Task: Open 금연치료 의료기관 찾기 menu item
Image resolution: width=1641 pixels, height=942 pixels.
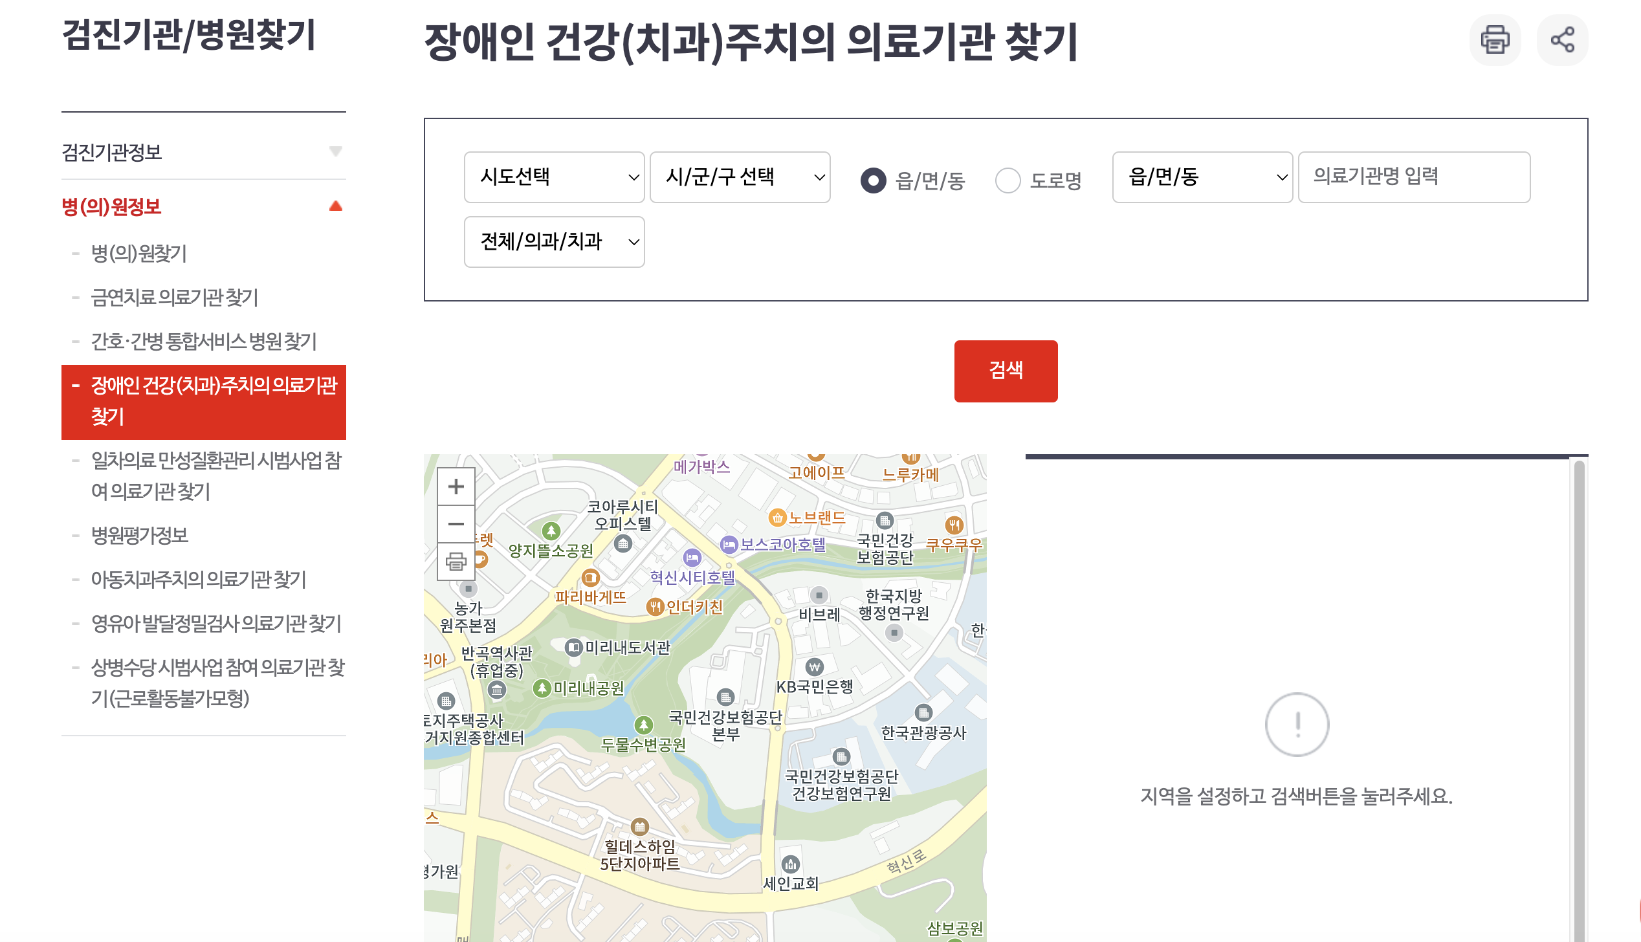Action: point(174,298)
